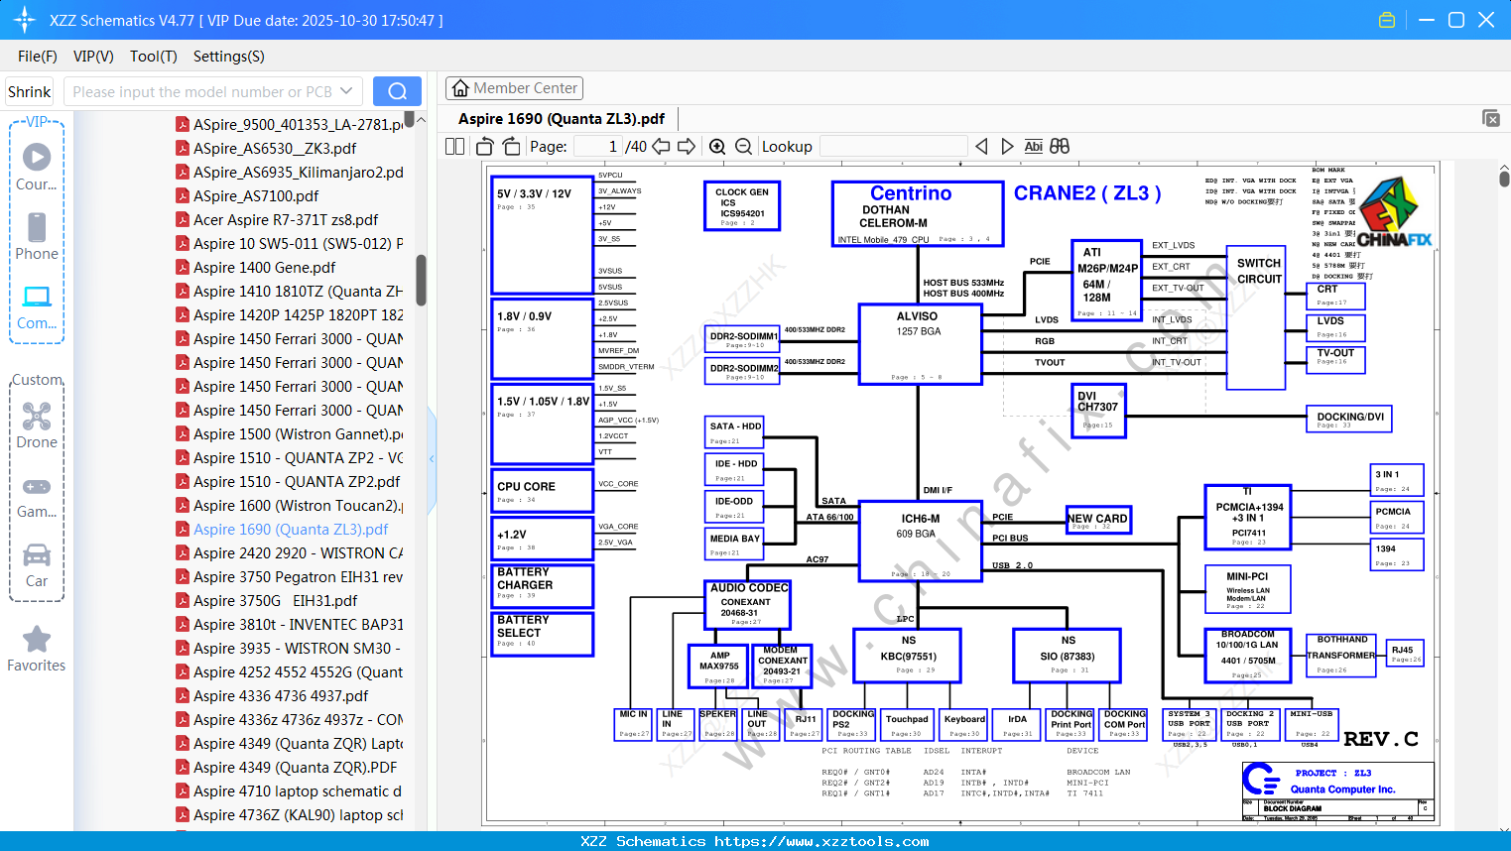Select the Phone category icon
1511x851 pixels.
tap(37, 237)
